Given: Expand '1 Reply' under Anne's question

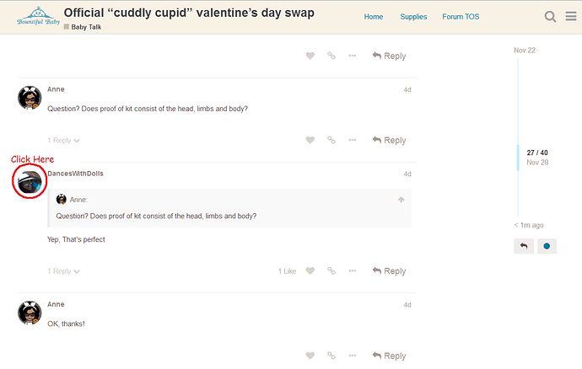Looking at the screenshot, I should pos(63,140).
